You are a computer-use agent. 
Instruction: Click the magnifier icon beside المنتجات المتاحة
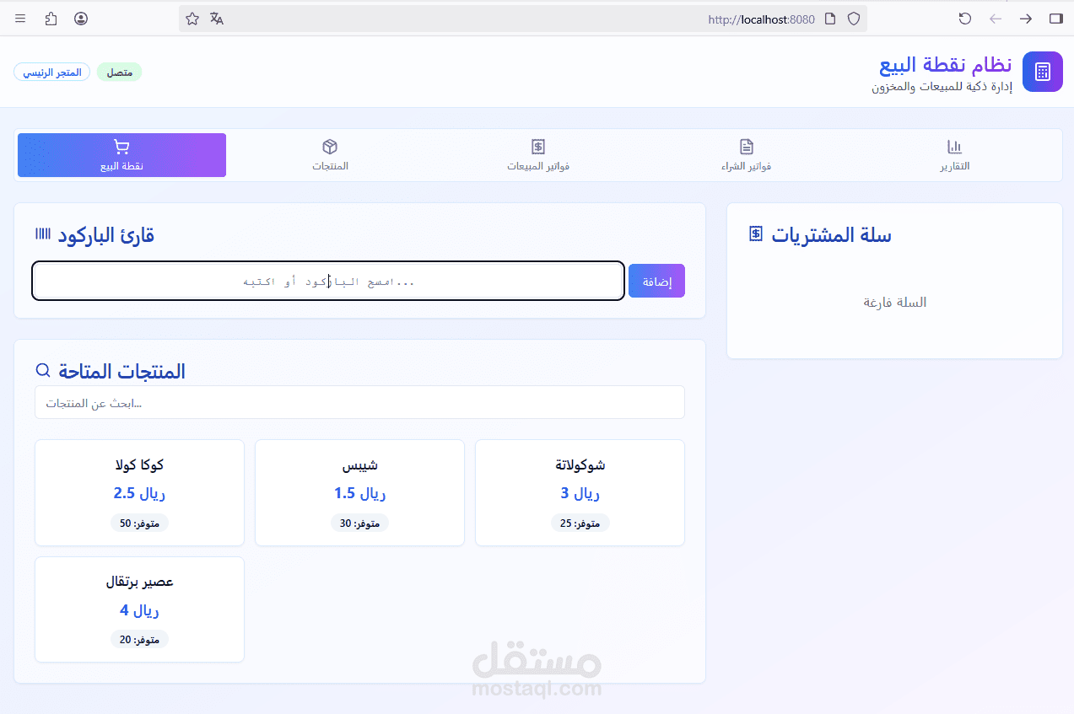(43, 369)
